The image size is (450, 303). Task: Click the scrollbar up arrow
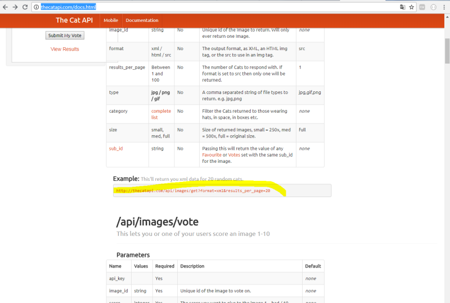pos(447,17)
